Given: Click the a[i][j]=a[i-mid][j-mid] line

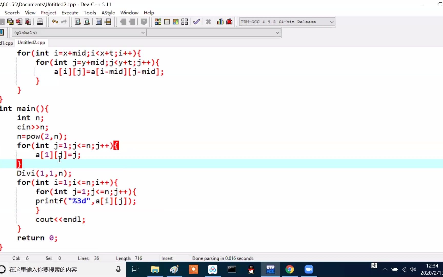Looking at the screenshot, I should pos(109,72).
